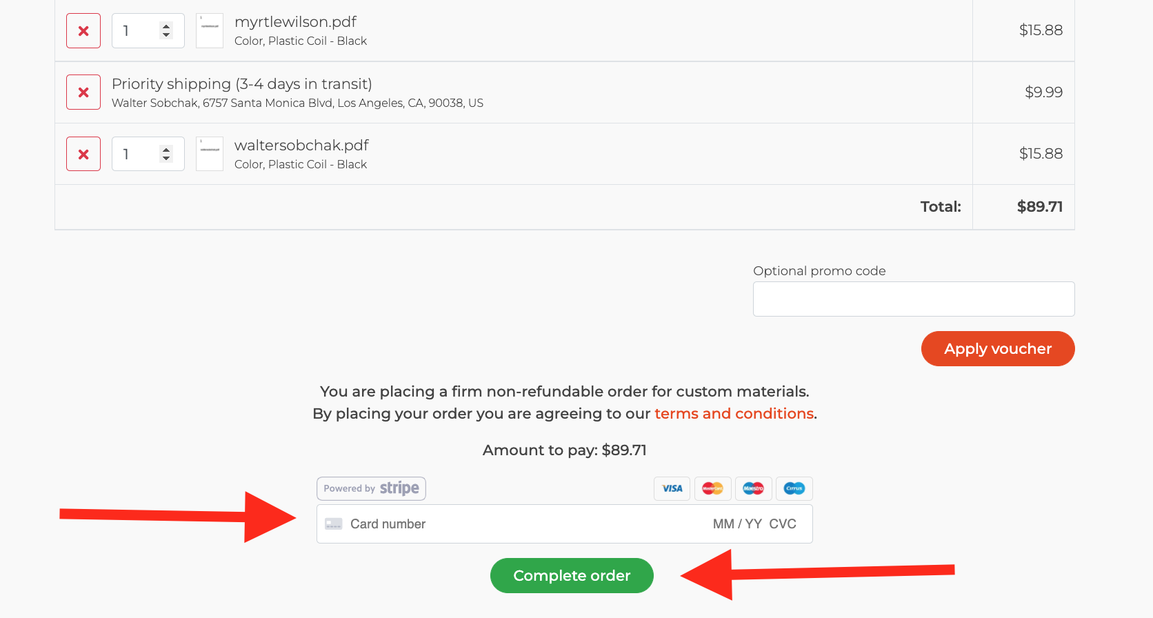Screen dimensions: 1153x618
Task: Open myrtlewilson.pdf document thumbnail
Action: click(x=210, y=31)
